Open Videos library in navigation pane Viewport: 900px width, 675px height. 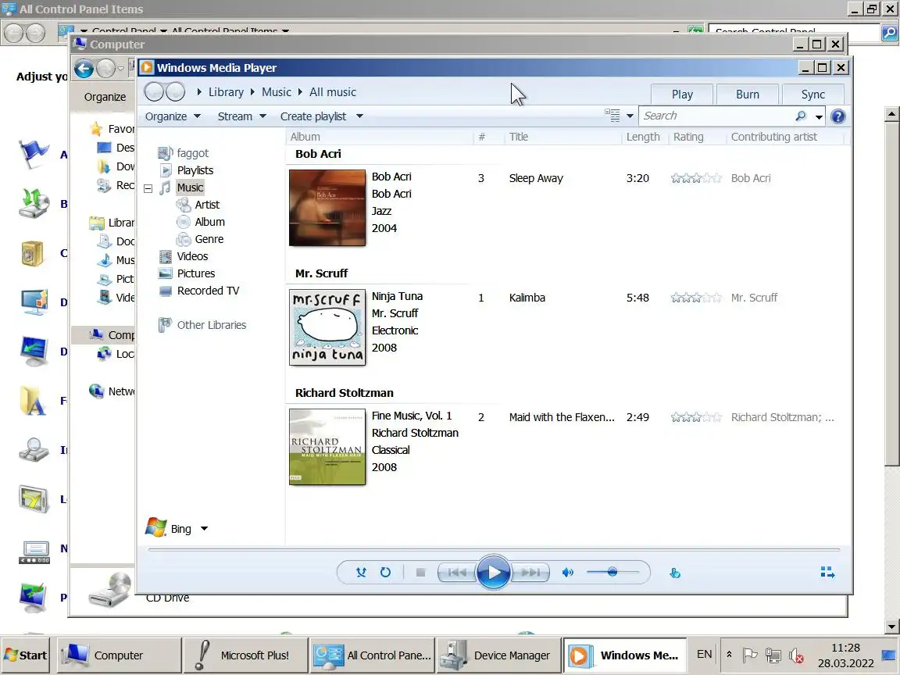point(192,256)
